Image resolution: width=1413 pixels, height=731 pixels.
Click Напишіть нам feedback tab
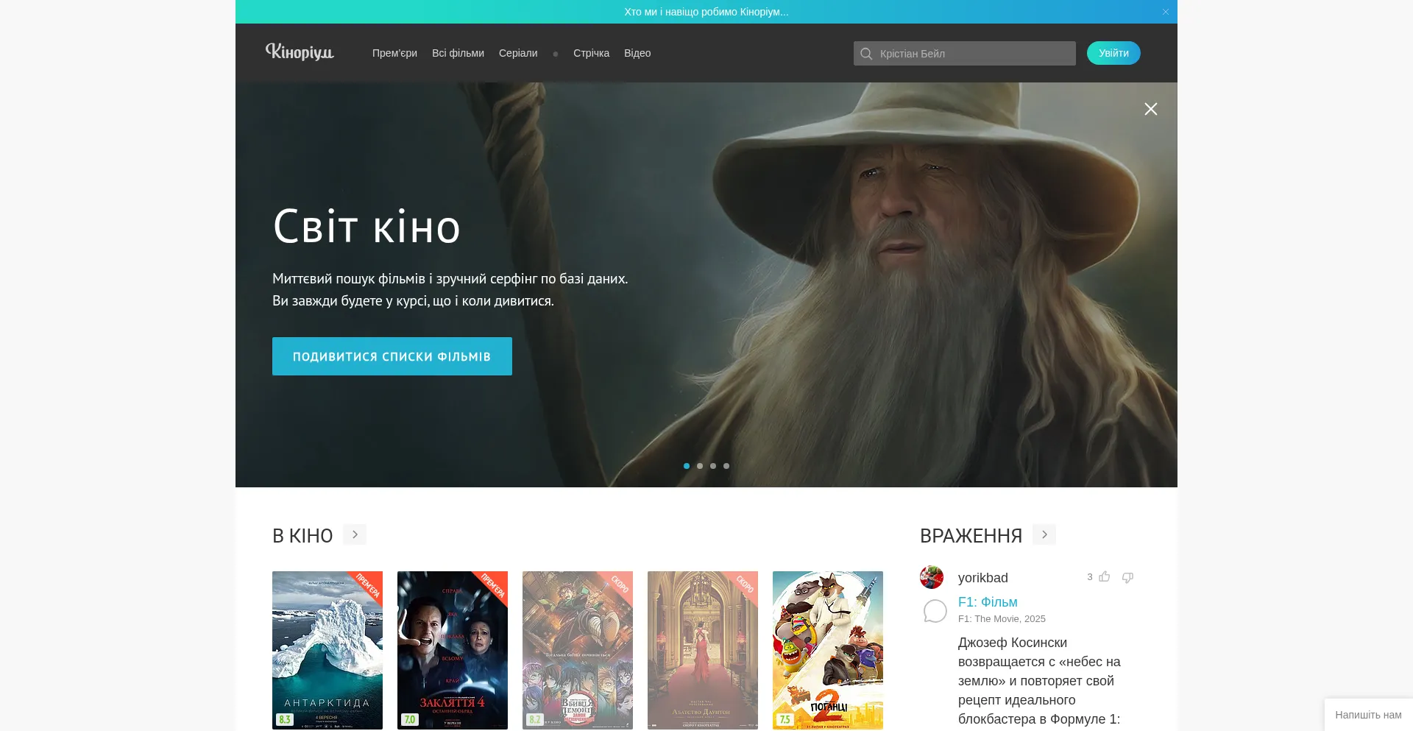[1368, 715]
